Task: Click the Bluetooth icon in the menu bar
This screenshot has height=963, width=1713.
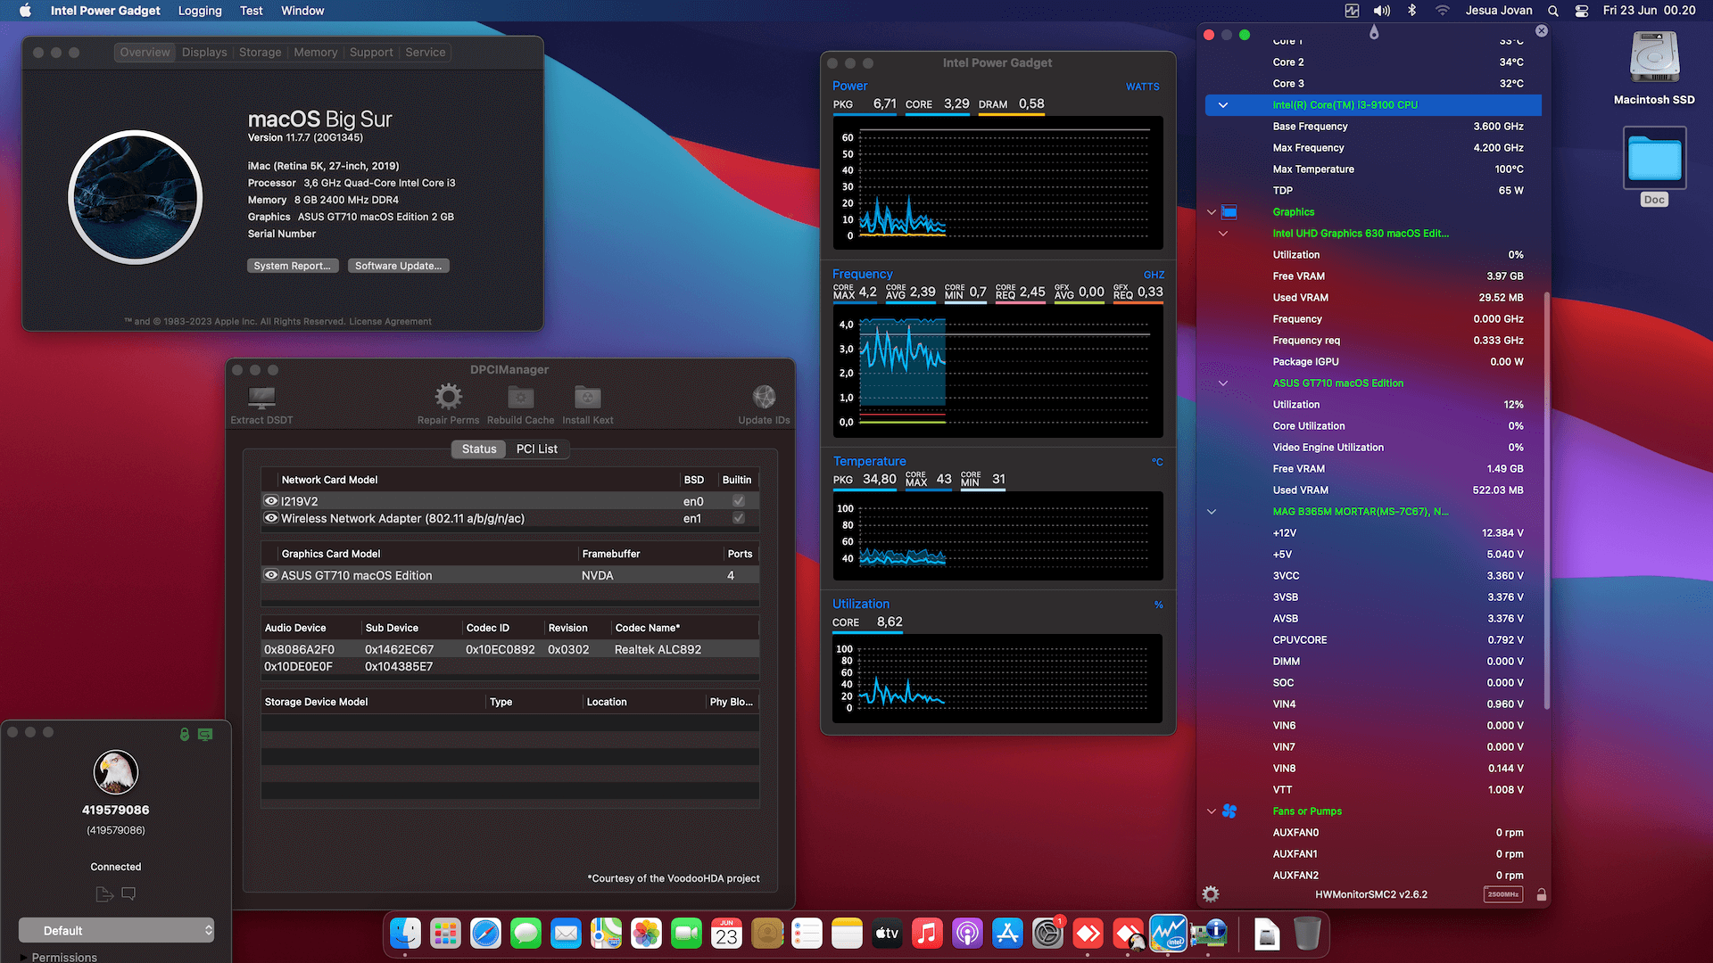Action: [x=1411, y=11]
